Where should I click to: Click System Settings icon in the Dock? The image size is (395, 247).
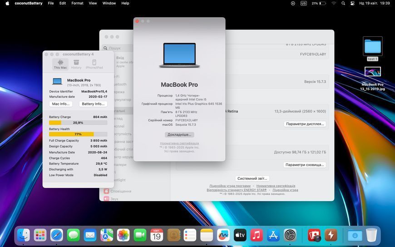tap(290, 235)
